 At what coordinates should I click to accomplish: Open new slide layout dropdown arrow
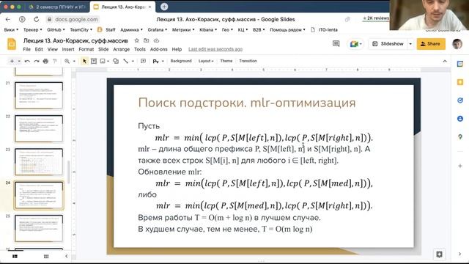tap(19, 61)
